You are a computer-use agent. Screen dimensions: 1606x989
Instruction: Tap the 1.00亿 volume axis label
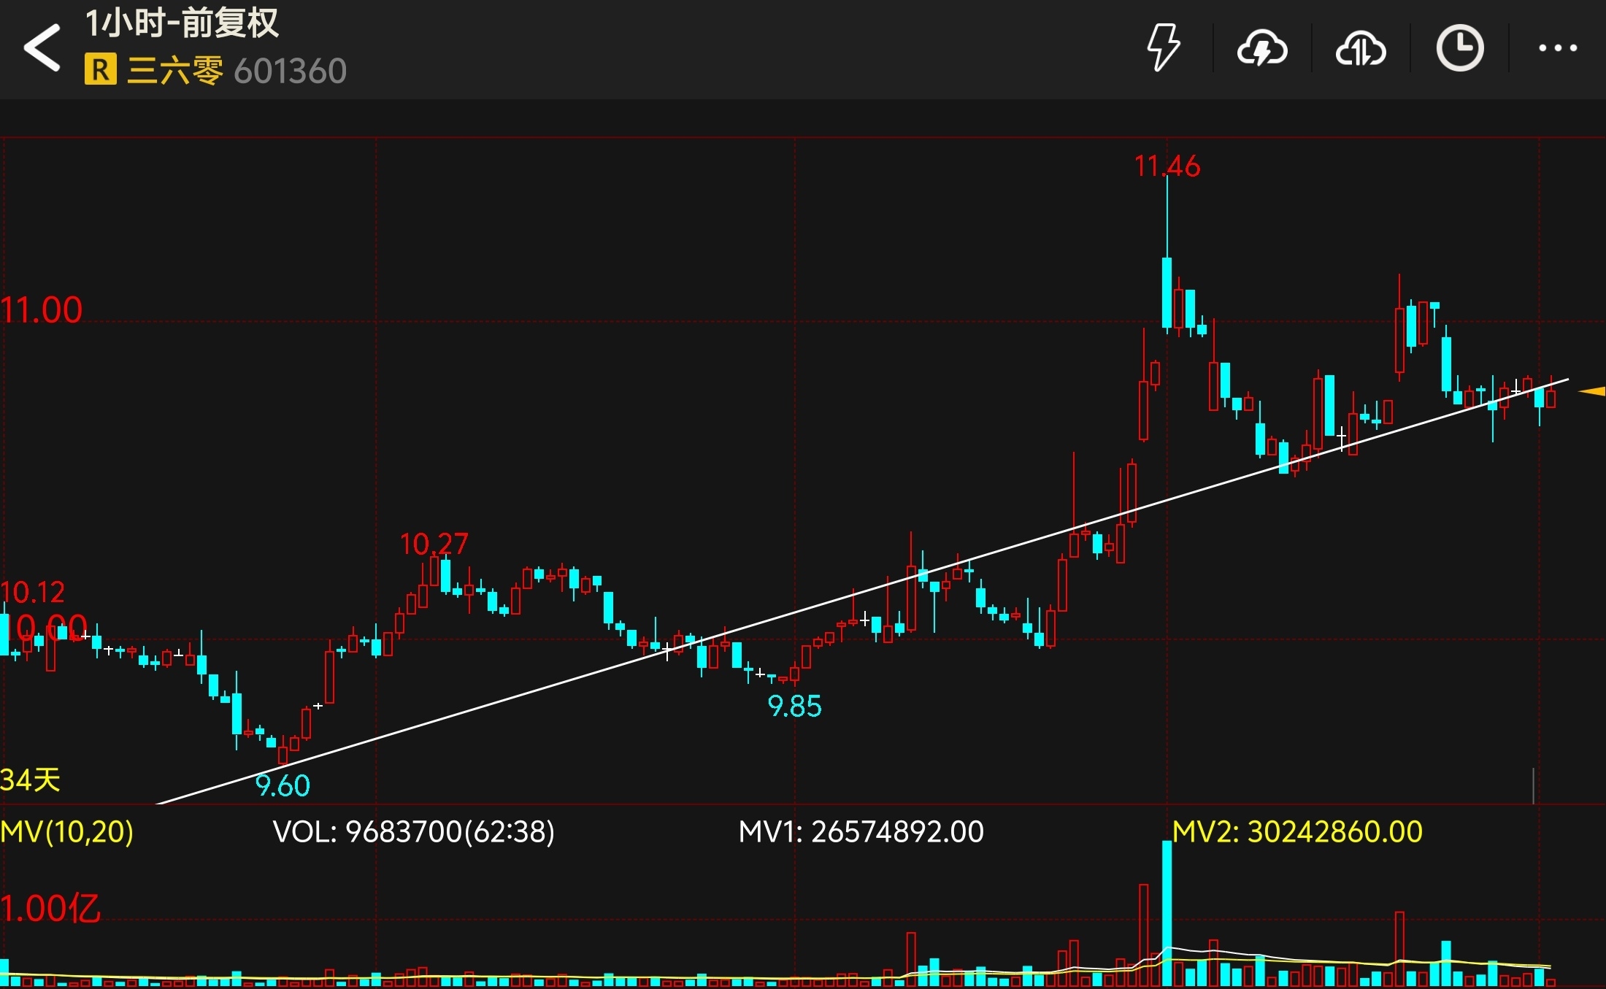50,909
